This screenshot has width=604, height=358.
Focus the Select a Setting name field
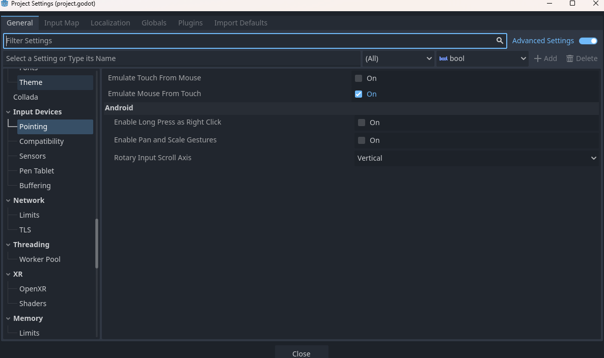[182, 58]
